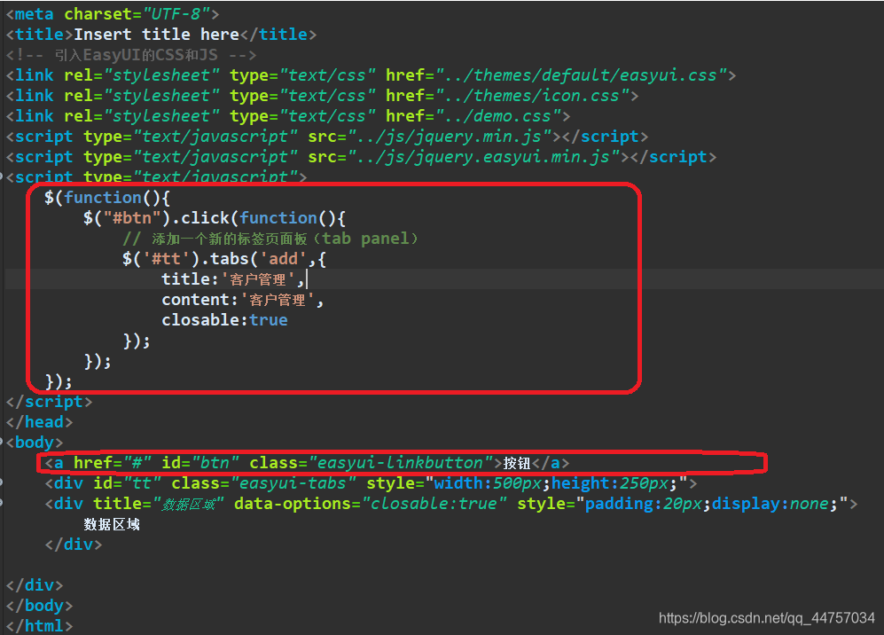The height and width of the screenshot is (635, 884).
Task: Click the anchor text '按钮'
Action: [517, 463]
